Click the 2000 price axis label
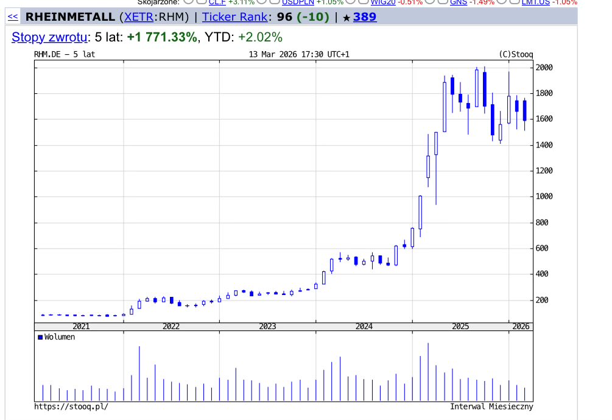This screenshot has width=612, height=420. 544,67
